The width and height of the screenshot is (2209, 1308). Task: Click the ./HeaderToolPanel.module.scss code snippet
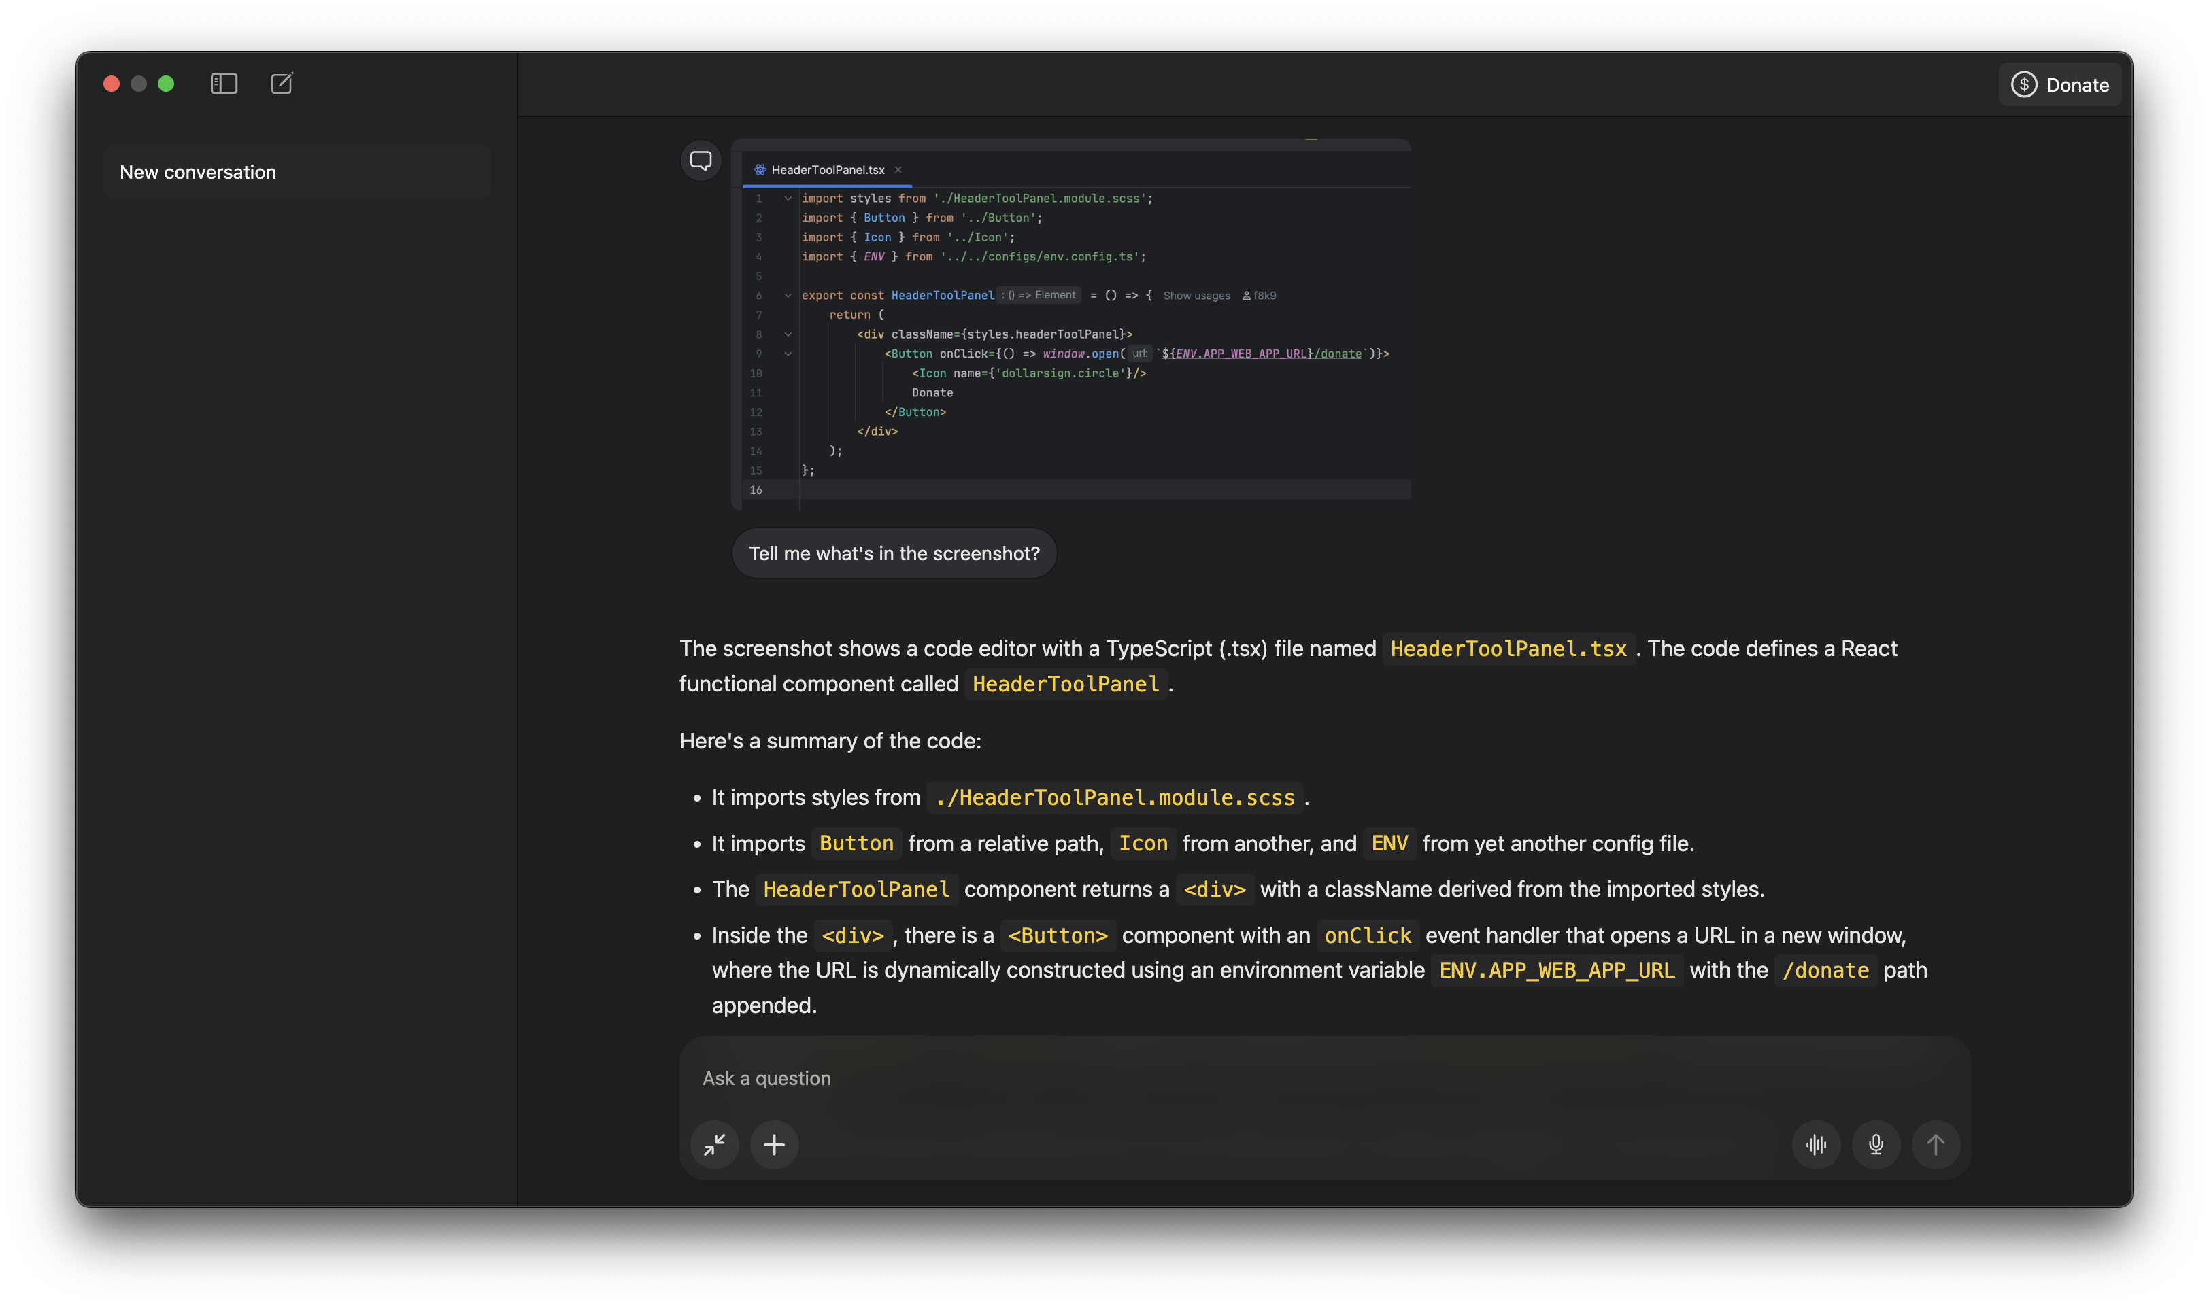pyautogui.click(x=1114, y=797)
